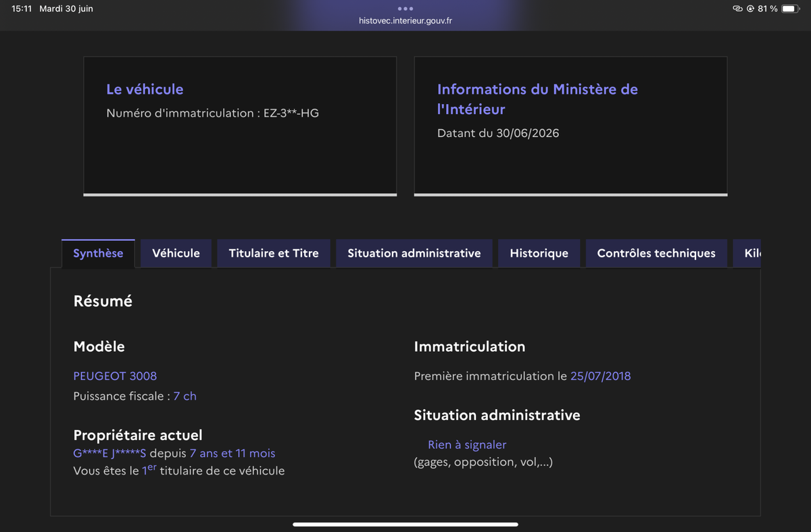Tap the link icon in status bar
The width and height of the screenshot is (811, 532).
[737, 9]
